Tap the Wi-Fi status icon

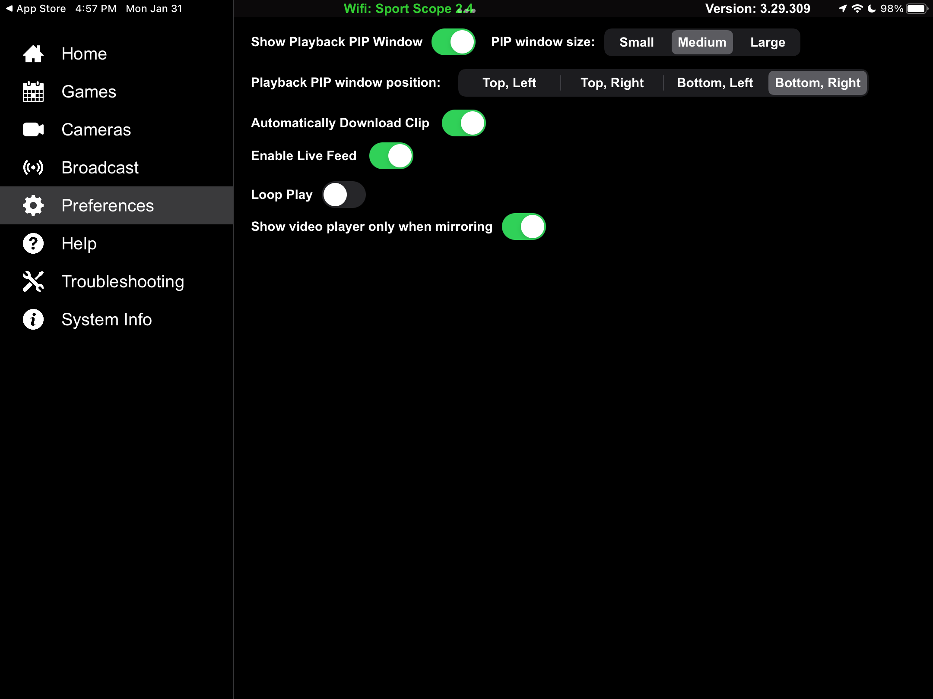point(857,9)
